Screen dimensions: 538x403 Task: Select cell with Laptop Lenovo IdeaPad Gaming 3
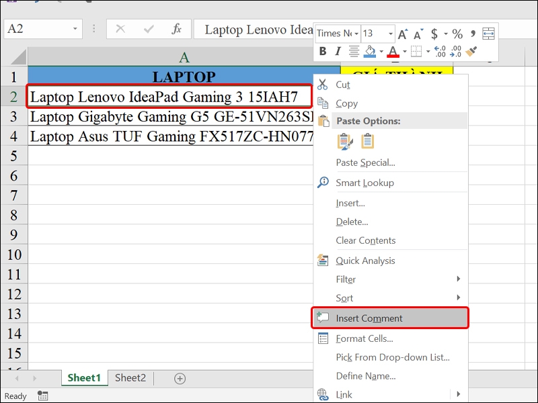169,97
